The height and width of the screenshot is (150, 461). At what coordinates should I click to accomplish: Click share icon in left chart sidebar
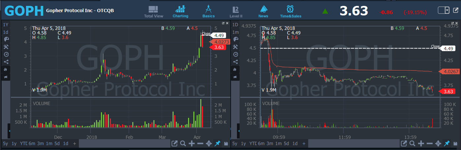coord(6,62)
